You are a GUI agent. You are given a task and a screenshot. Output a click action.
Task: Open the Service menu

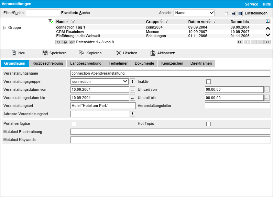[252, 4]
